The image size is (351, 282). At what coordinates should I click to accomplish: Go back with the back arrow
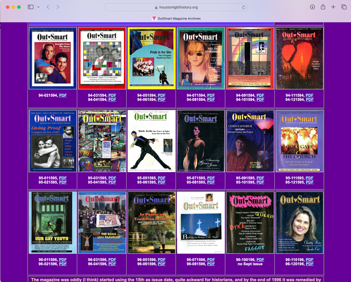point(48,7)
